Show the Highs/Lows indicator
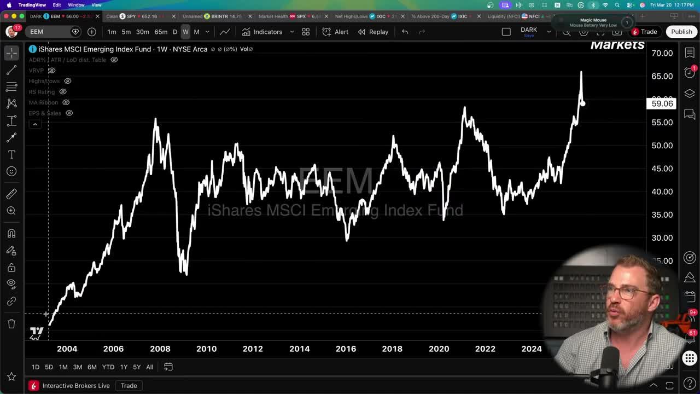Viewport: 700px width, 394px height. (x=67, y=81)
